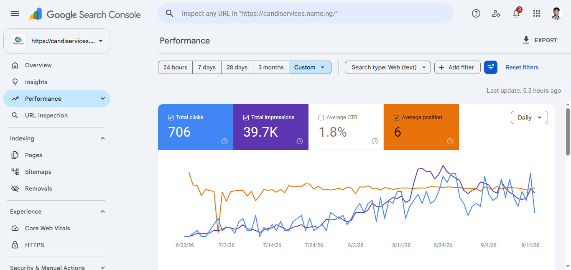Click the help icon on Average position card
Image resolution: width=571 pixels, height=270 pixels.
tap(450, 141)
